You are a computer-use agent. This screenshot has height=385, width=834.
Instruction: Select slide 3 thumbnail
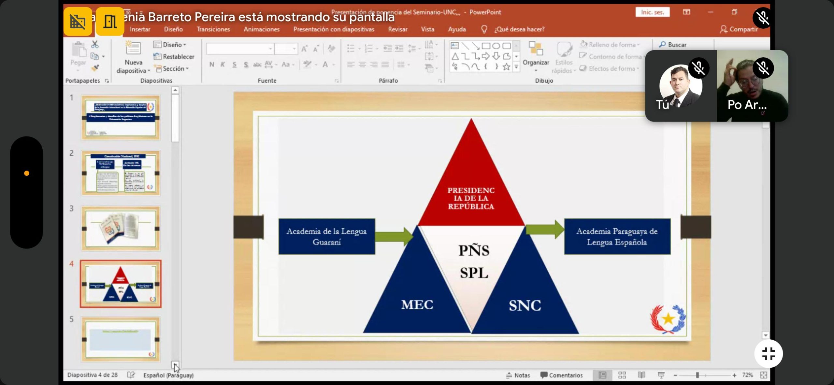click(x=121, y=229)
